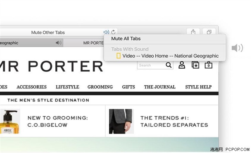Open the LIFESTYLE menu

[67, 87]
